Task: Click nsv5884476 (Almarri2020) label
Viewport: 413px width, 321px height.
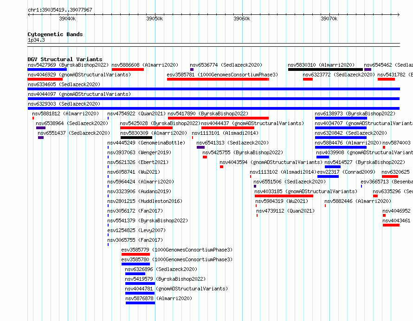Action: click(348, 143)
